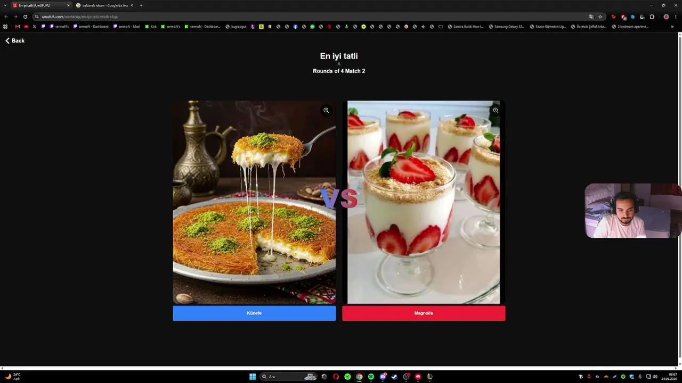Open Discord from the taskbar
This screenshot has height=383, width=682.
[383, 377]
